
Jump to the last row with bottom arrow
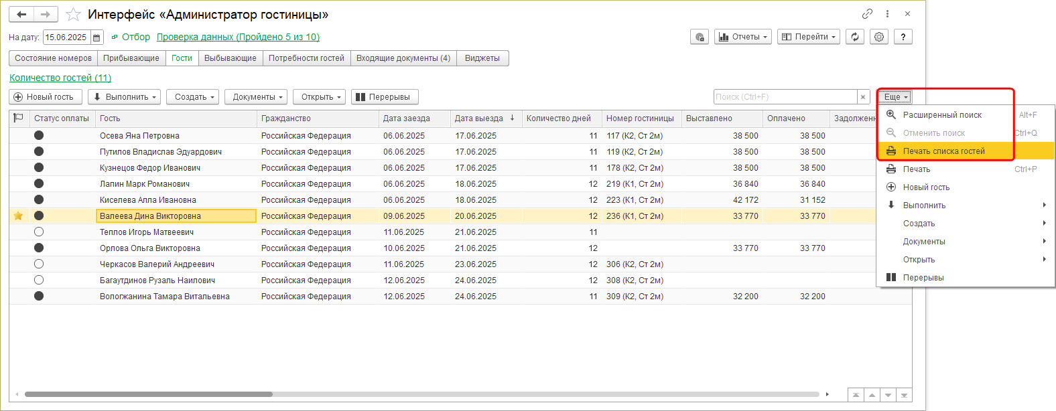tap(904, 395)
